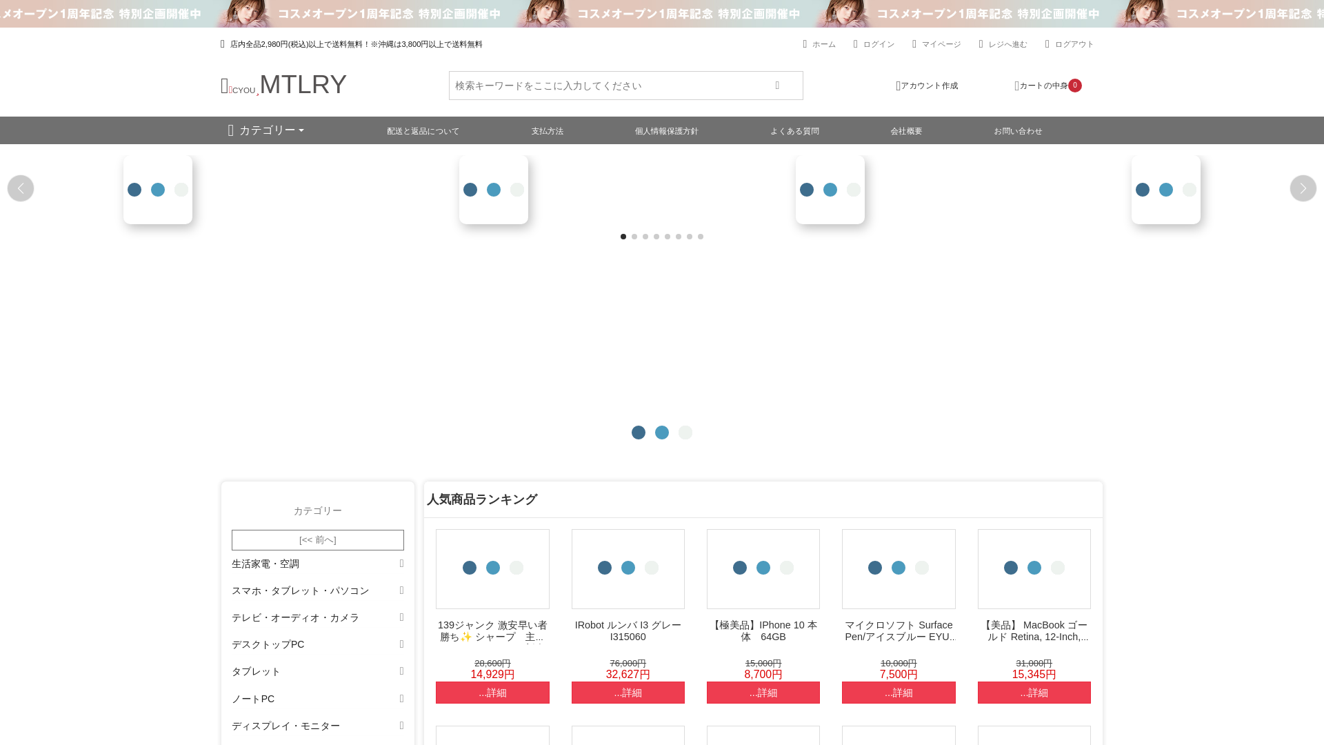This screenshot has height=745, width=1324.
Task: Select seventh carousel pagination dot
Action: point(690,237)
